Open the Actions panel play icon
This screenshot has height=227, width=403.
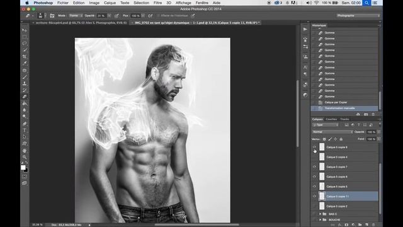click(x=305, y=30)
